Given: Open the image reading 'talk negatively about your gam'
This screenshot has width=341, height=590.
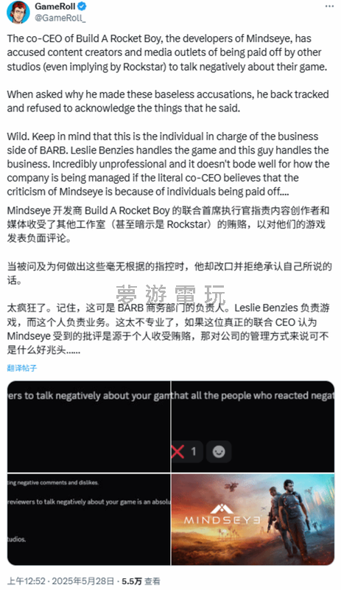Looking at the screenshot, I should [x=88, y=426].
